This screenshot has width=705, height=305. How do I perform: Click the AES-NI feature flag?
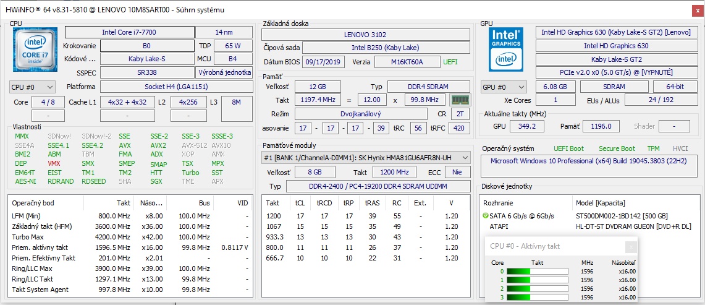[25, 181]
